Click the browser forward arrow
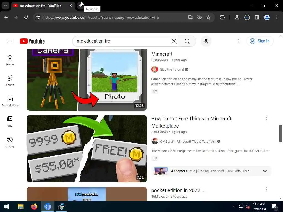 pos(16,17)
